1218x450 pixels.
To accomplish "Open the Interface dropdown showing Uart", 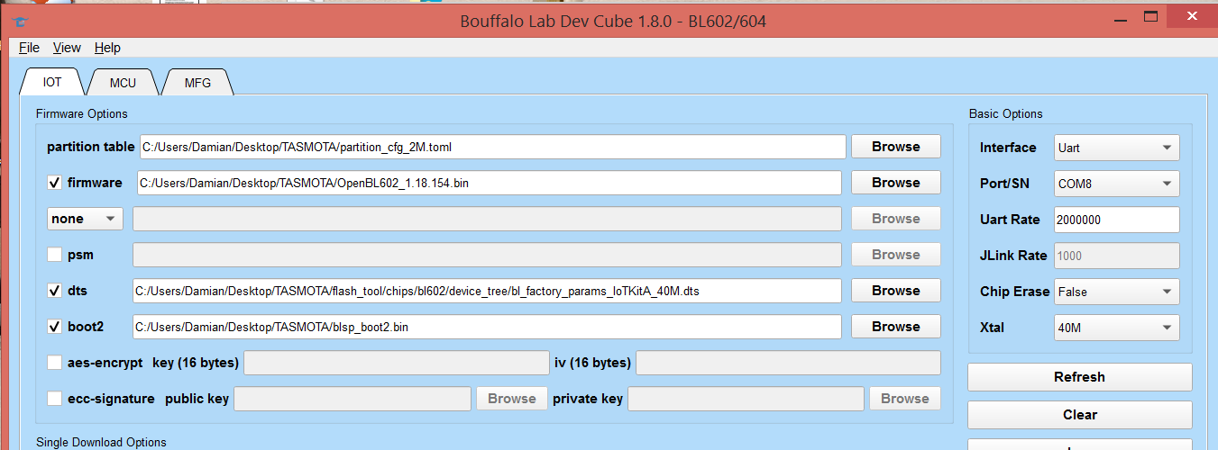I will pos(1116,148).
